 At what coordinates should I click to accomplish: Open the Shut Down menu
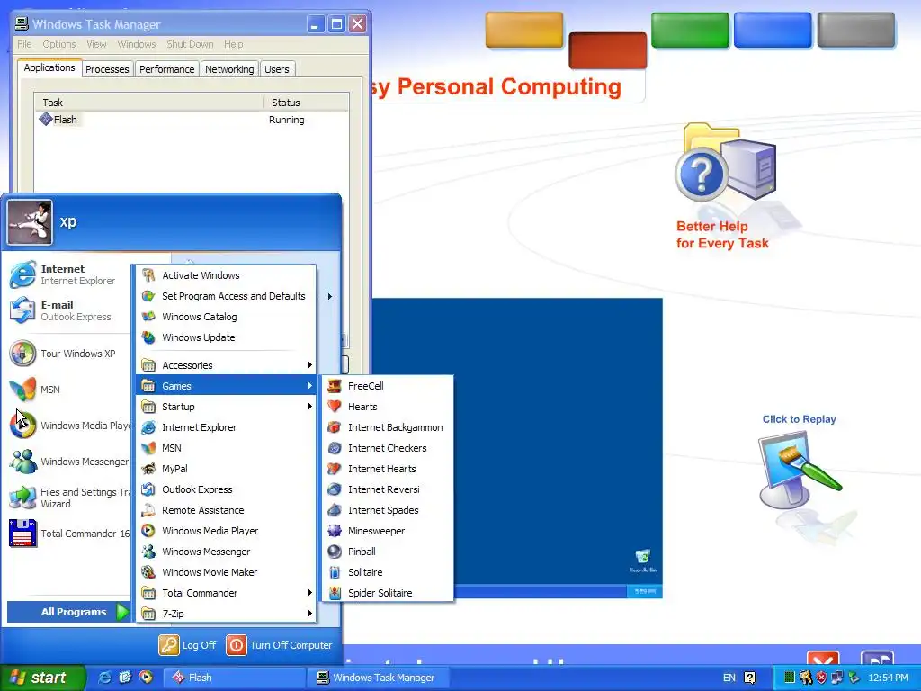190,44
